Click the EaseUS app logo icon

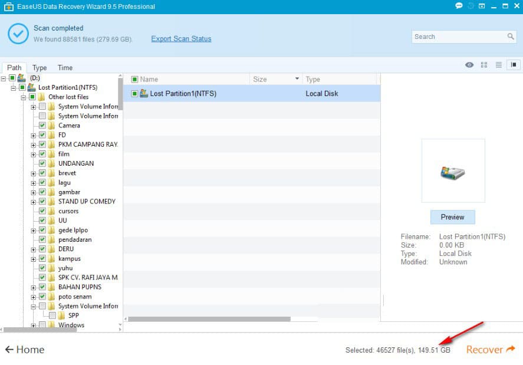coord(9,6)
